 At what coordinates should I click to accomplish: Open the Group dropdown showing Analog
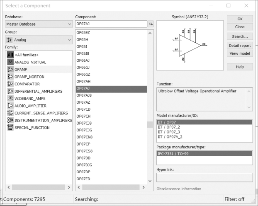tap(39, 40)
